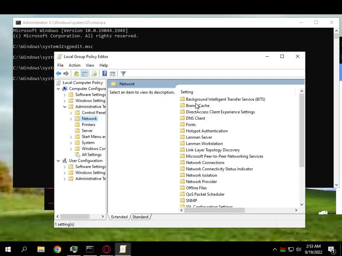Select Microsoft Peer-to-Peer Networking Services
Viewport: 342px width, 256px height.
tap(224, 156)
